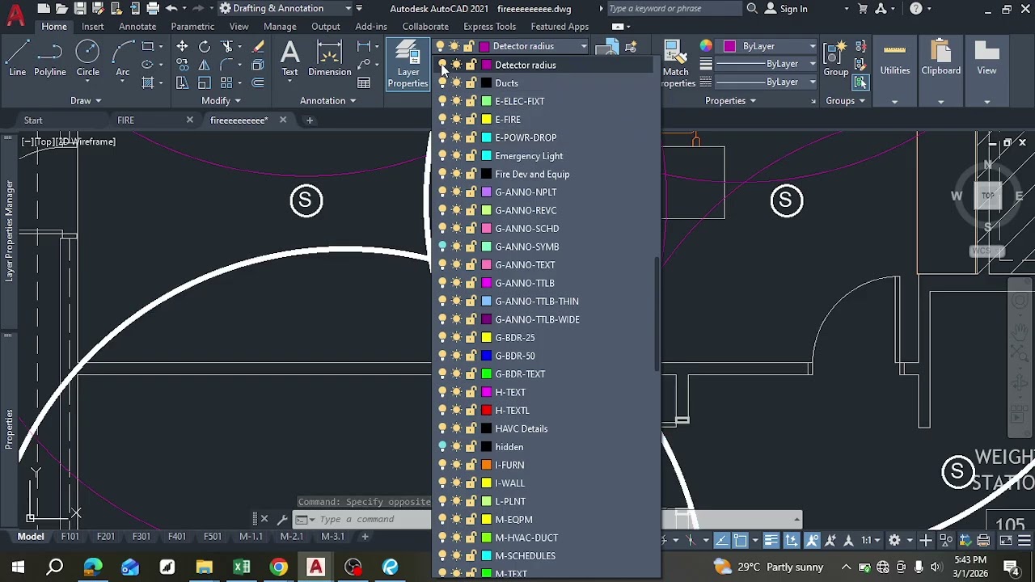Toggle the hidden layer on/off bulb

click(442, 446)
